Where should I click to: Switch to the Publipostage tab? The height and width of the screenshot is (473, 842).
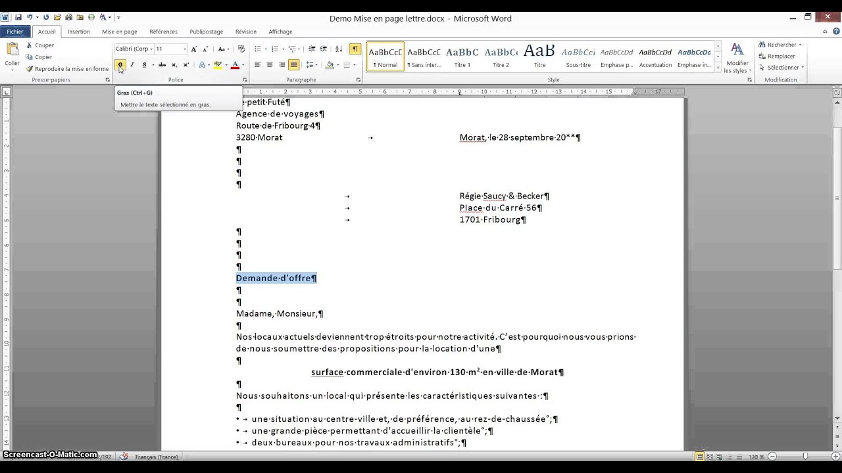click(x=207, y=32)
